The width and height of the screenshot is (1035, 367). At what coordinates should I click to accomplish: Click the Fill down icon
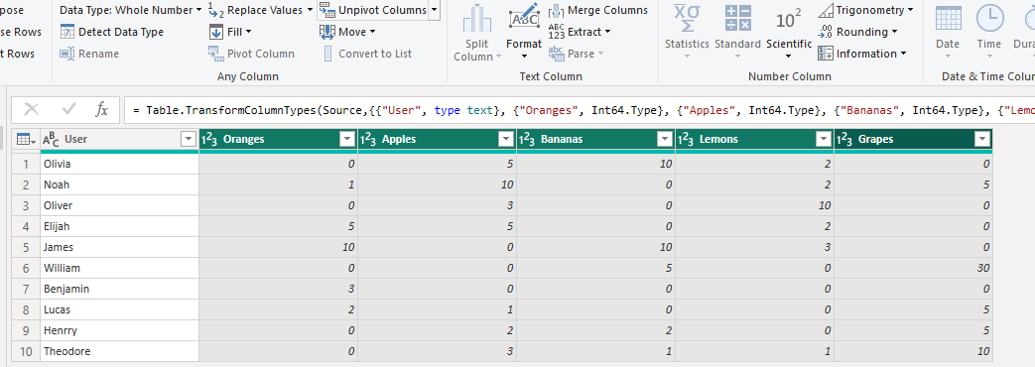pyautogui.click(x=216, y=32)
